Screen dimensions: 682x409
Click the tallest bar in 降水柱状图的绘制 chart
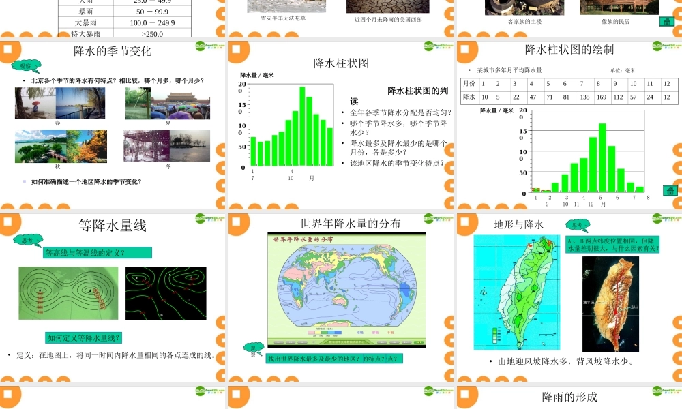(602, 157)
